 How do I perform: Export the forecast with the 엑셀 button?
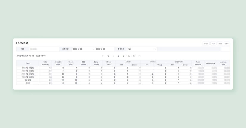220,44
